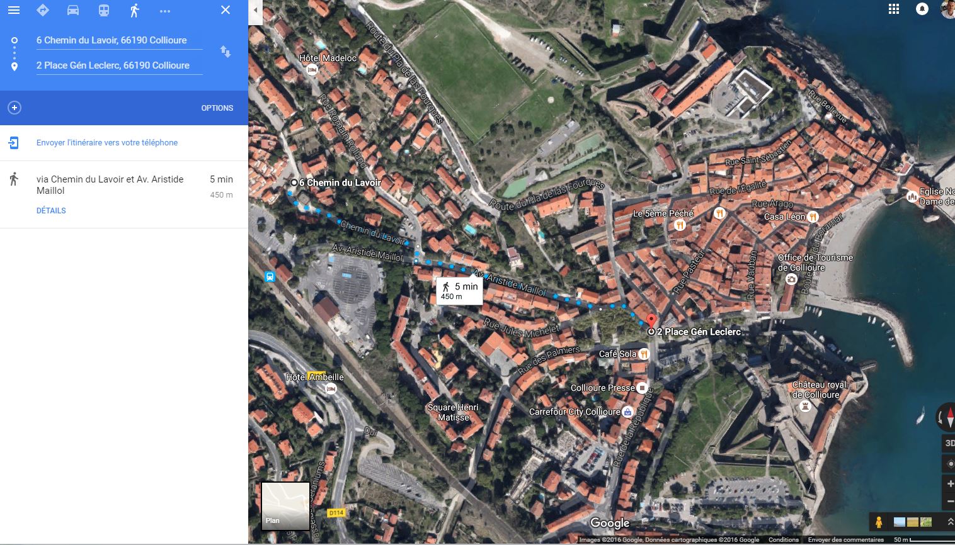Open the hamburger main menu

(x=13, y=10)
